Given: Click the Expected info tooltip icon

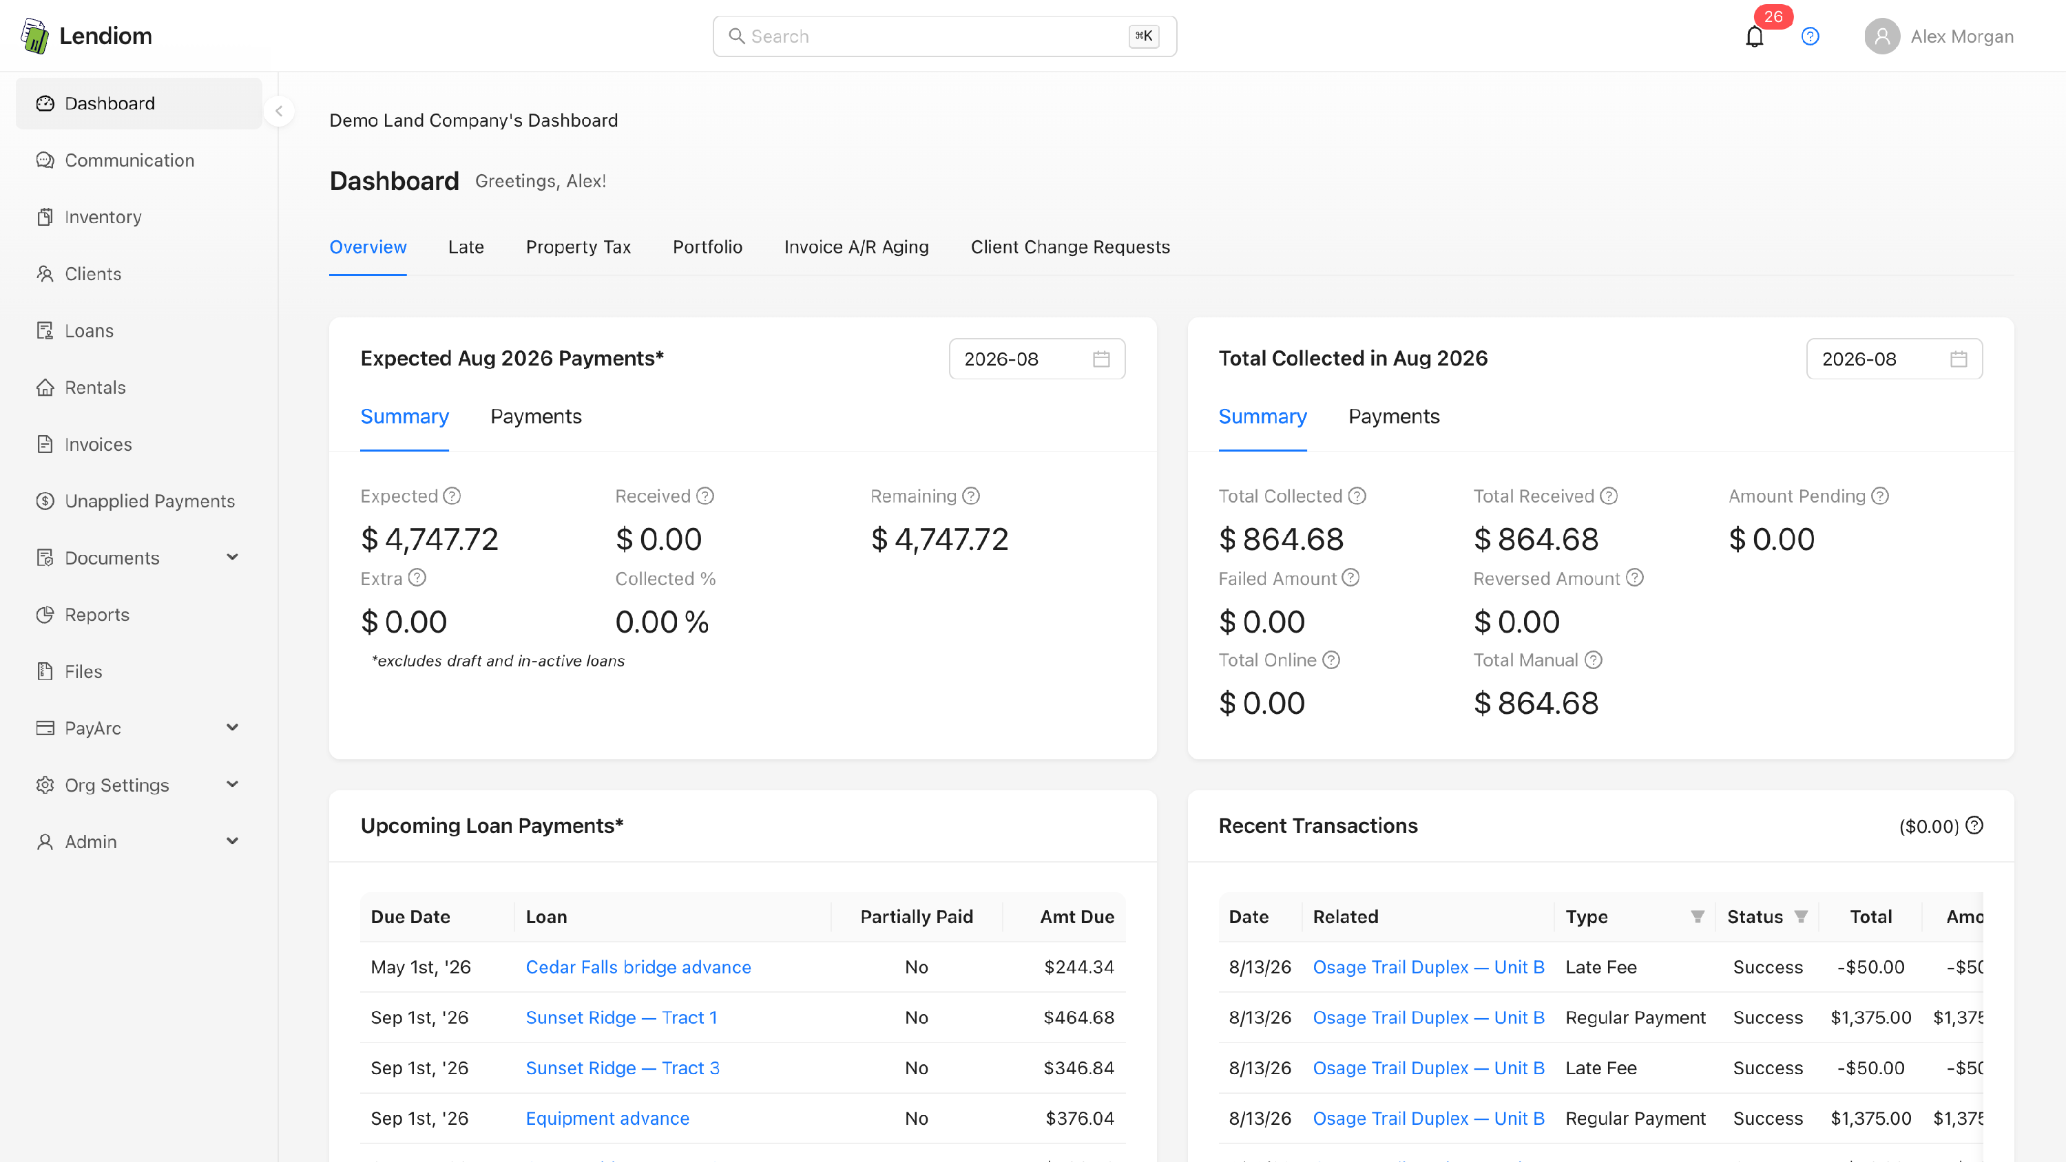Looking at the screenshot, I should coord(452,496).
